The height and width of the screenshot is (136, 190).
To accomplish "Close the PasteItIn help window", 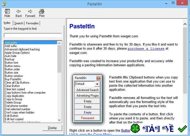I will click(182, 3).
